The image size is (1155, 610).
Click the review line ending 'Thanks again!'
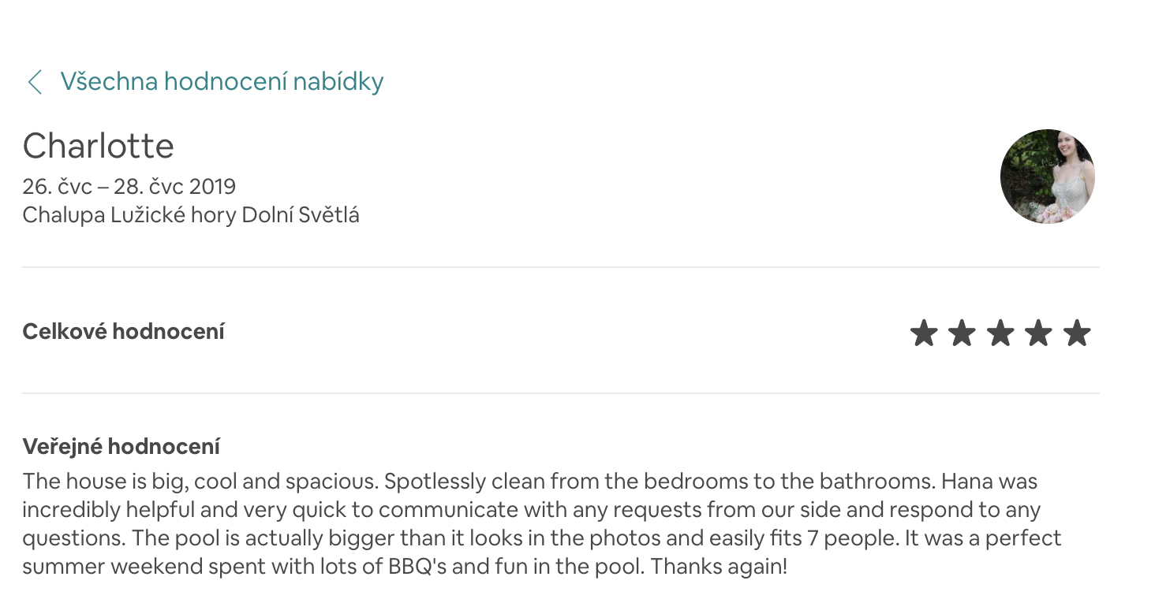coord(405,566)
